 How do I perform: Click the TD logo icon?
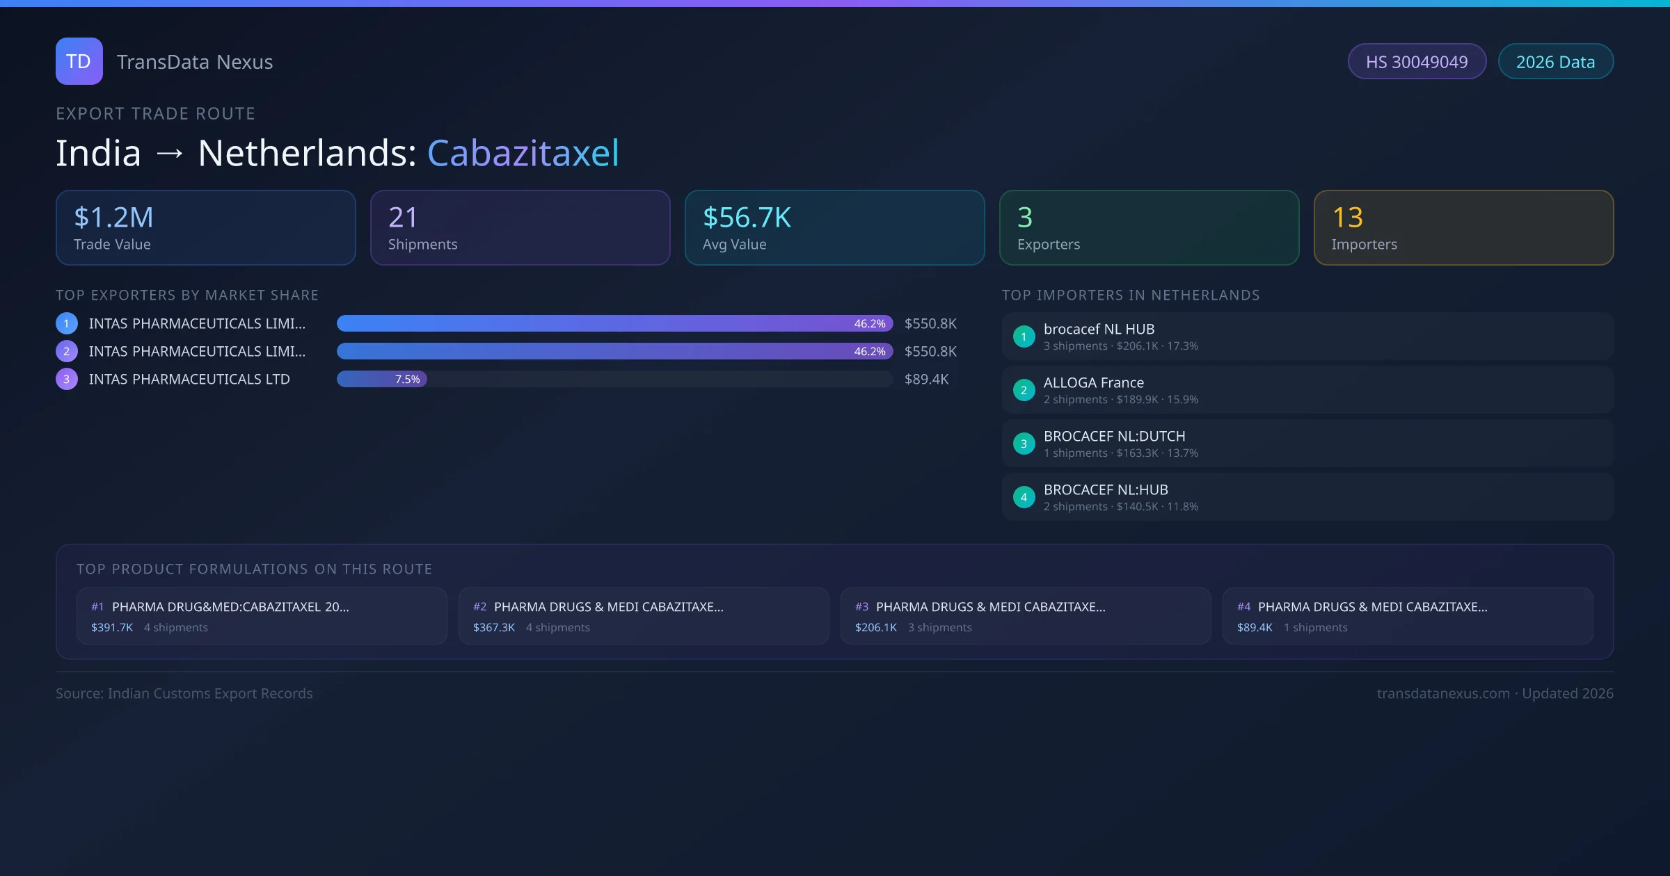point(79,61)
